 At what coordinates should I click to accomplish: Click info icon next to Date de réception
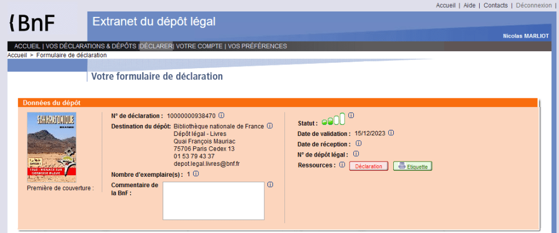click(x=359, y=144)
